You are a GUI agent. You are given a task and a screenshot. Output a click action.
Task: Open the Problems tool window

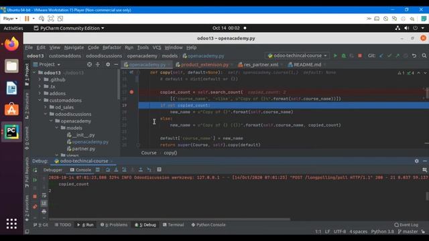(114, 225)
